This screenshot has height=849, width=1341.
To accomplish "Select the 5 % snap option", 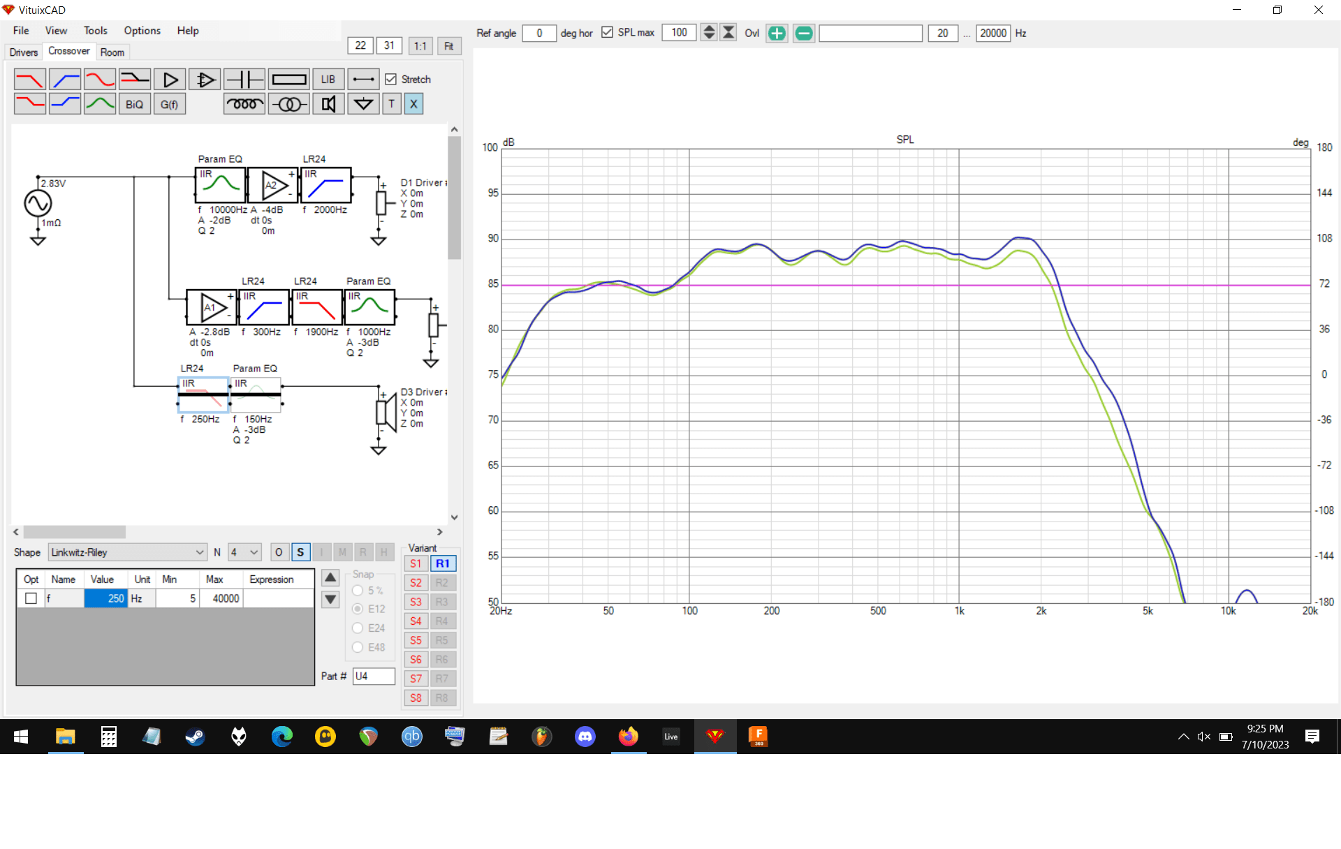I will [358, 591].
